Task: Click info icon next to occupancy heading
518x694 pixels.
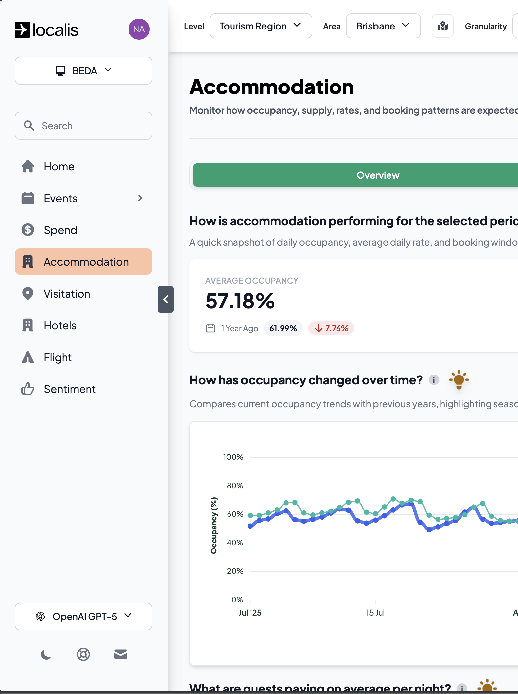Action: [434, 380]
